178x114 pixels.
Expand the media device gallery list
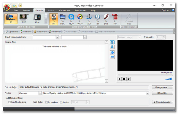coord(46,22)
